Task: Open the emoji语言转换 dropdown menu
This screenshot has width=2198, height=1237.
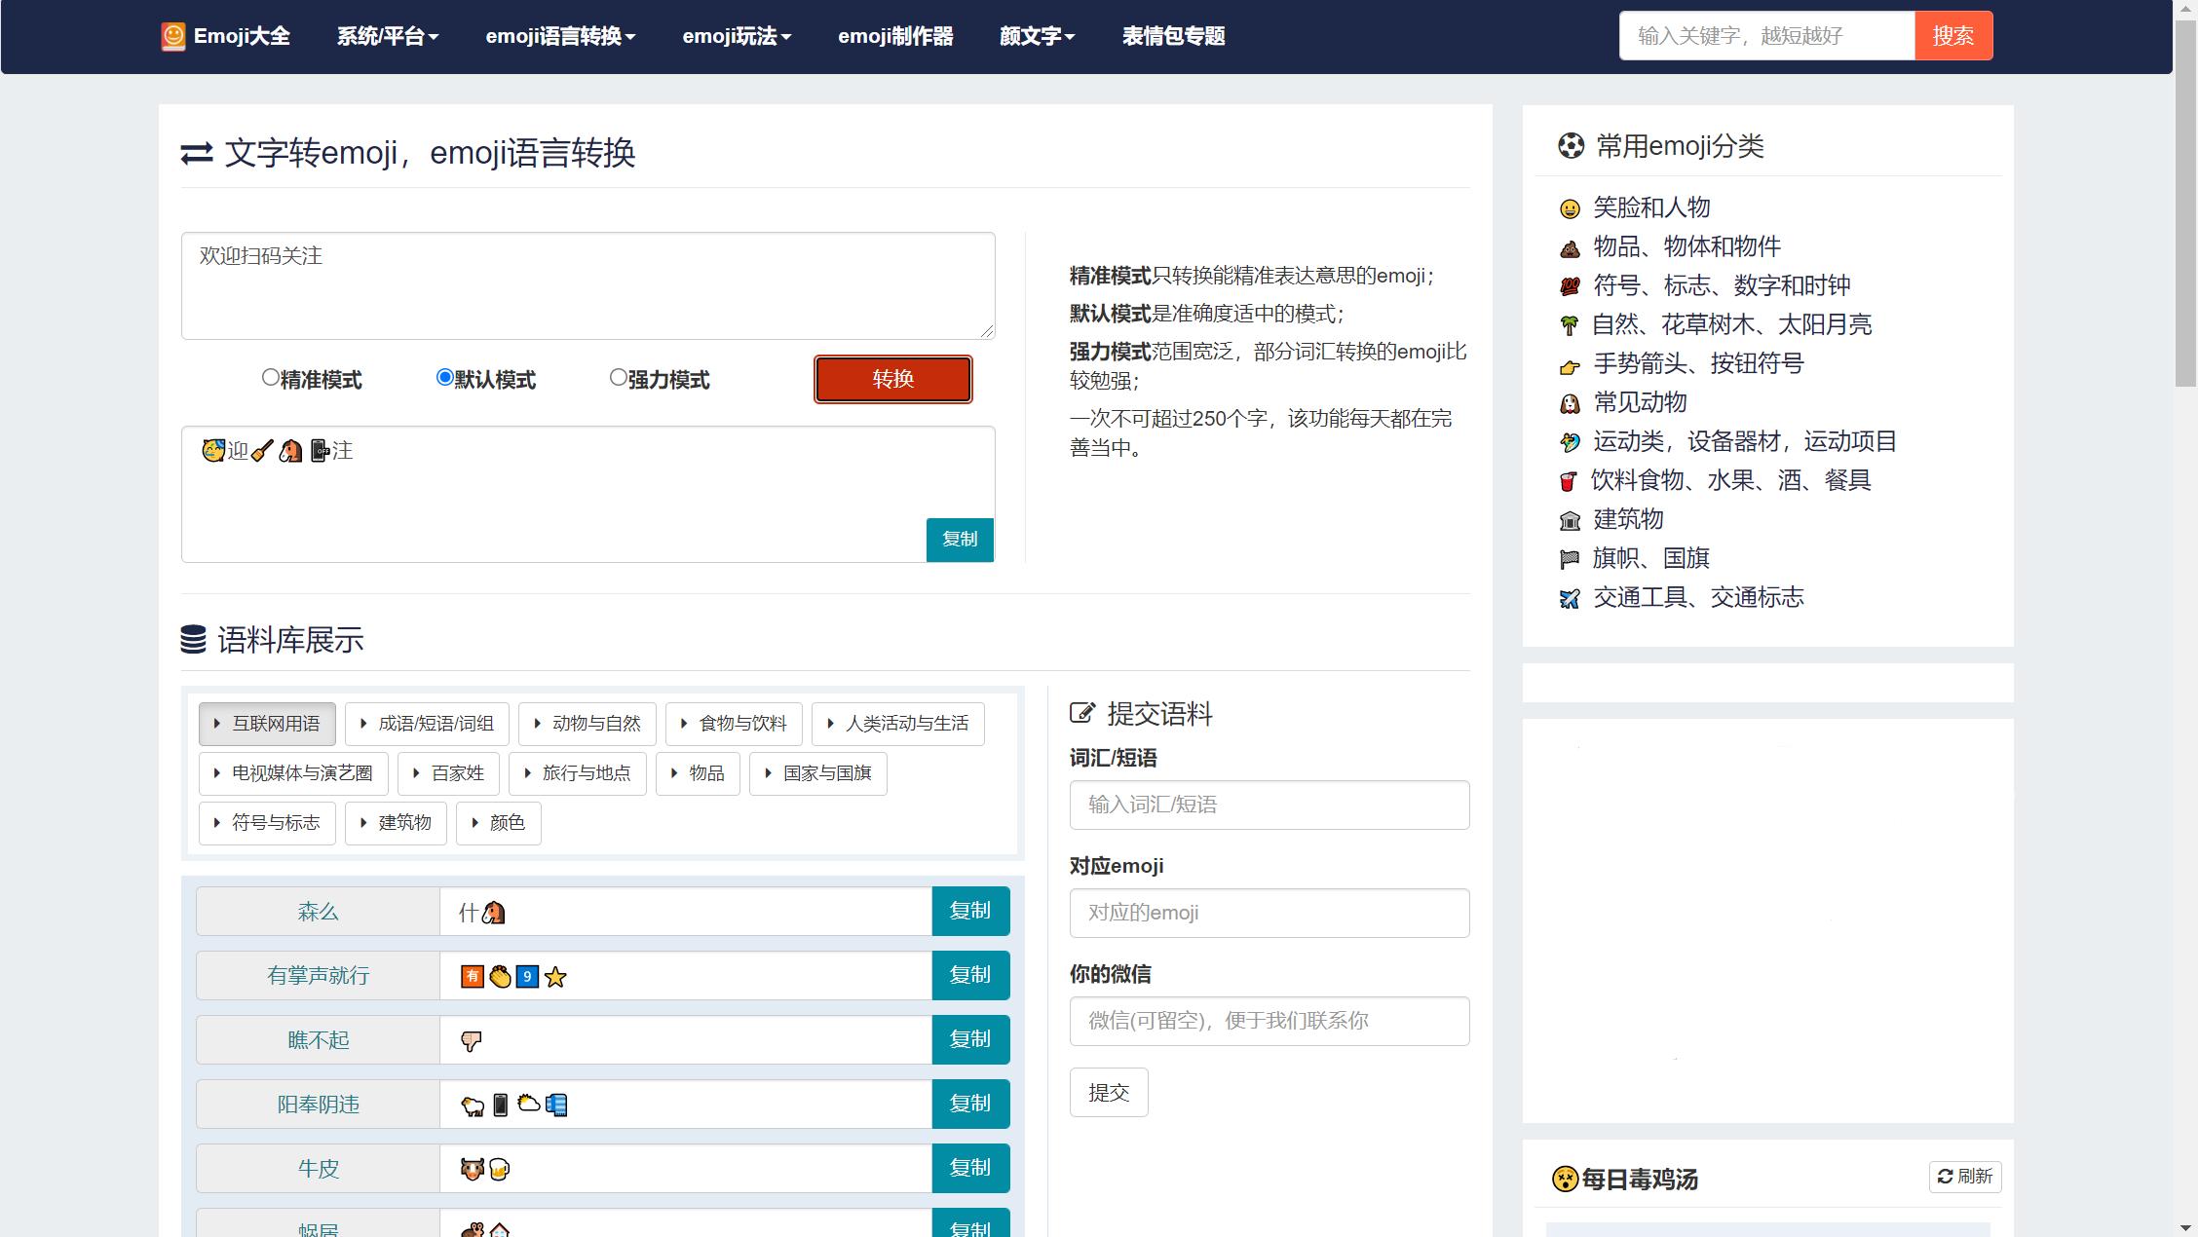Action: click(561, 35)
